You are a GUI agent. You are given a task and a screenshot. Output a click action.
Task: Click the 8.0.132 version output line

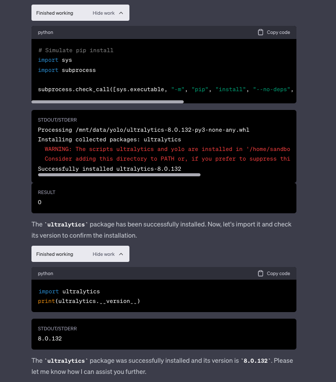50,338
